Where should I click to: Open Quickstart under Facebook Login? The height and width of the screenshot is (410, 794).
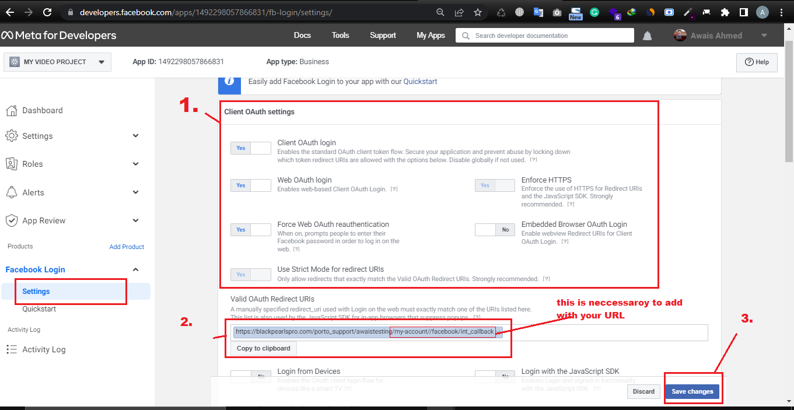(x=39, y=309)
